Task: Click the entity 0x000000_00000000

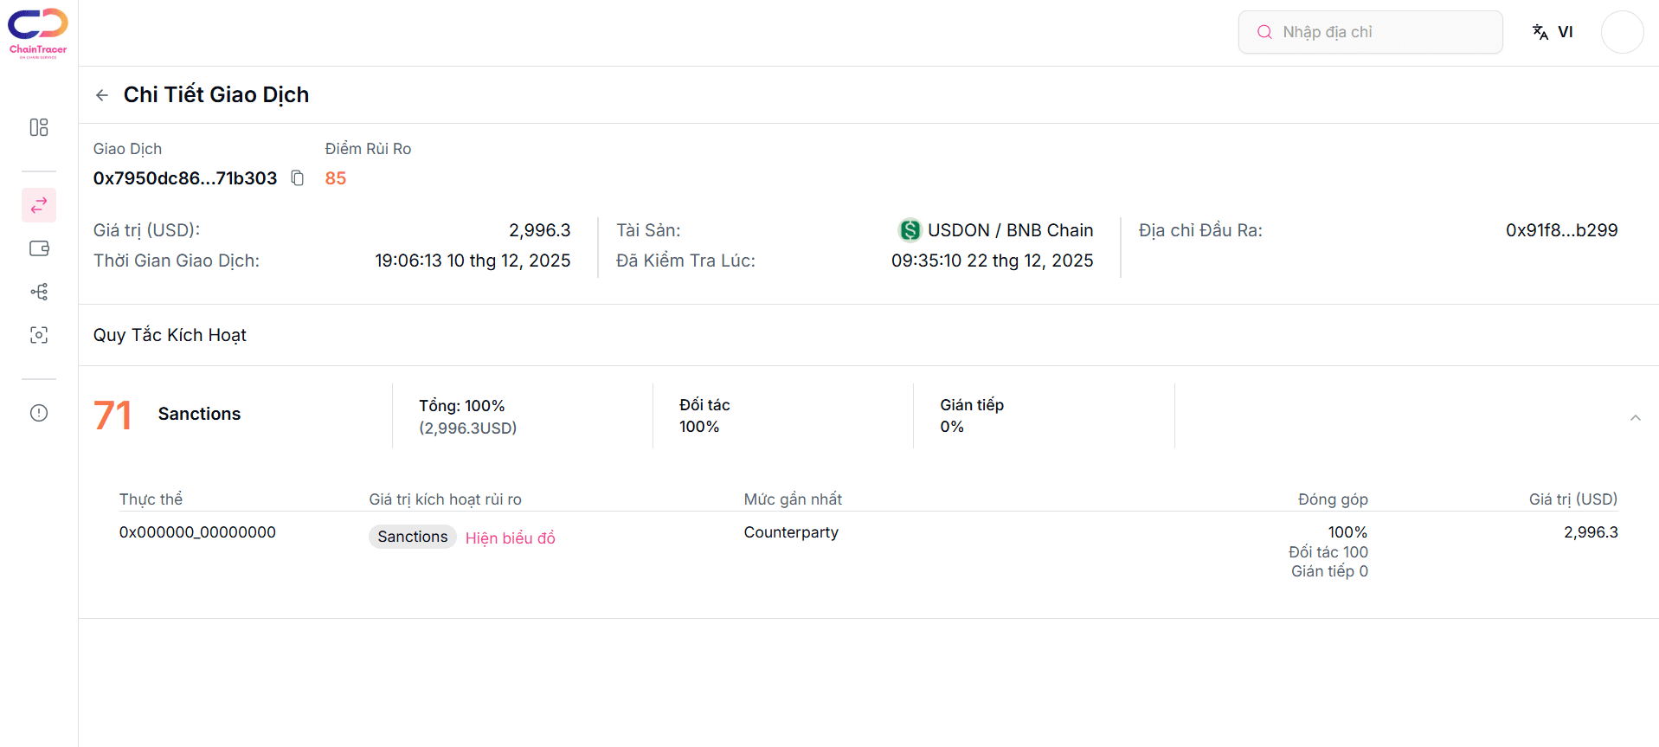Action: [197, 532]
